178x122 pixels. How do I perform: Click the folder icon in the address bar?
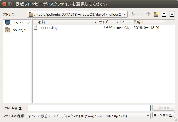coord(31,14)
